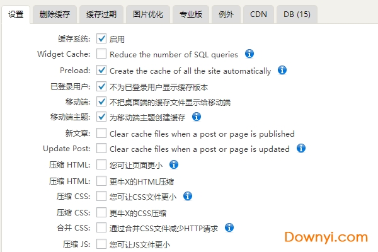378x252 pixels.
Task: Select the CDN tab
Action: pos(258,13)
